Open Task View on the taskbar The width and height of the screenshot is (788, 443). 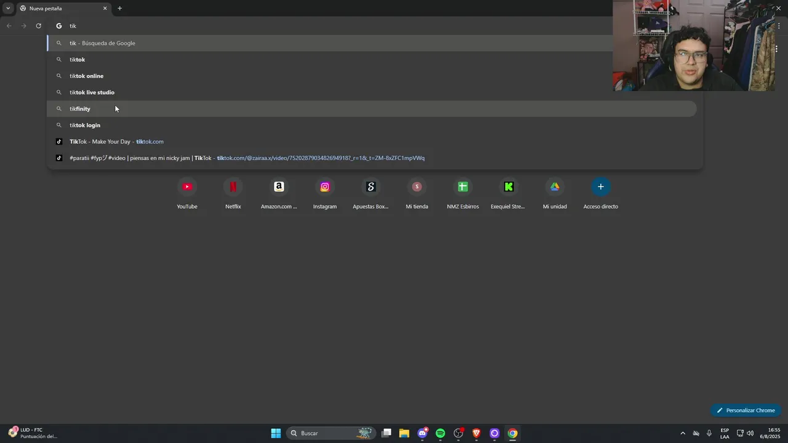[x=386, y=433]
